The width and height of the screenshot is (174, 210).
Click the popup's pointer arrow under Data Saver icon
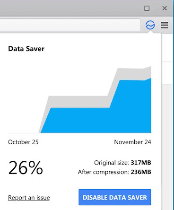(150, 32)
